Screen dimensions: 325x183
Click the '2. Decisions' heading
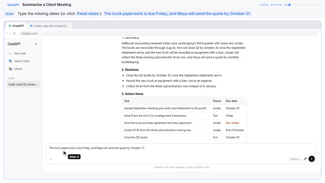(x=130, y=70)
